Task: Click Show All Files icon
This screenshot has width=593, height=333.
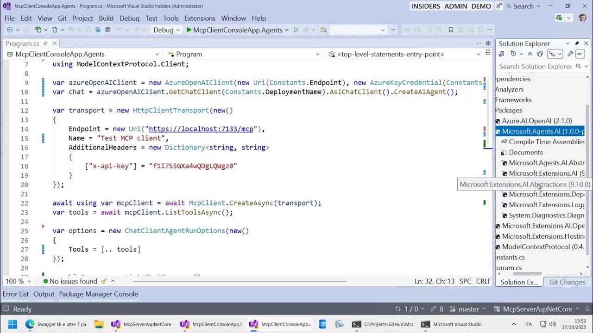Action: 540,54
